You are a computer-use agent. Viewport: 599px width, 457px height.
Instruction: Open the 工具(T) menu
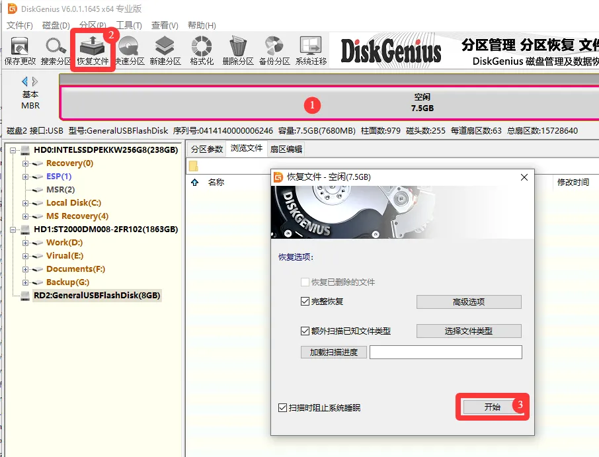coord(129,26)
